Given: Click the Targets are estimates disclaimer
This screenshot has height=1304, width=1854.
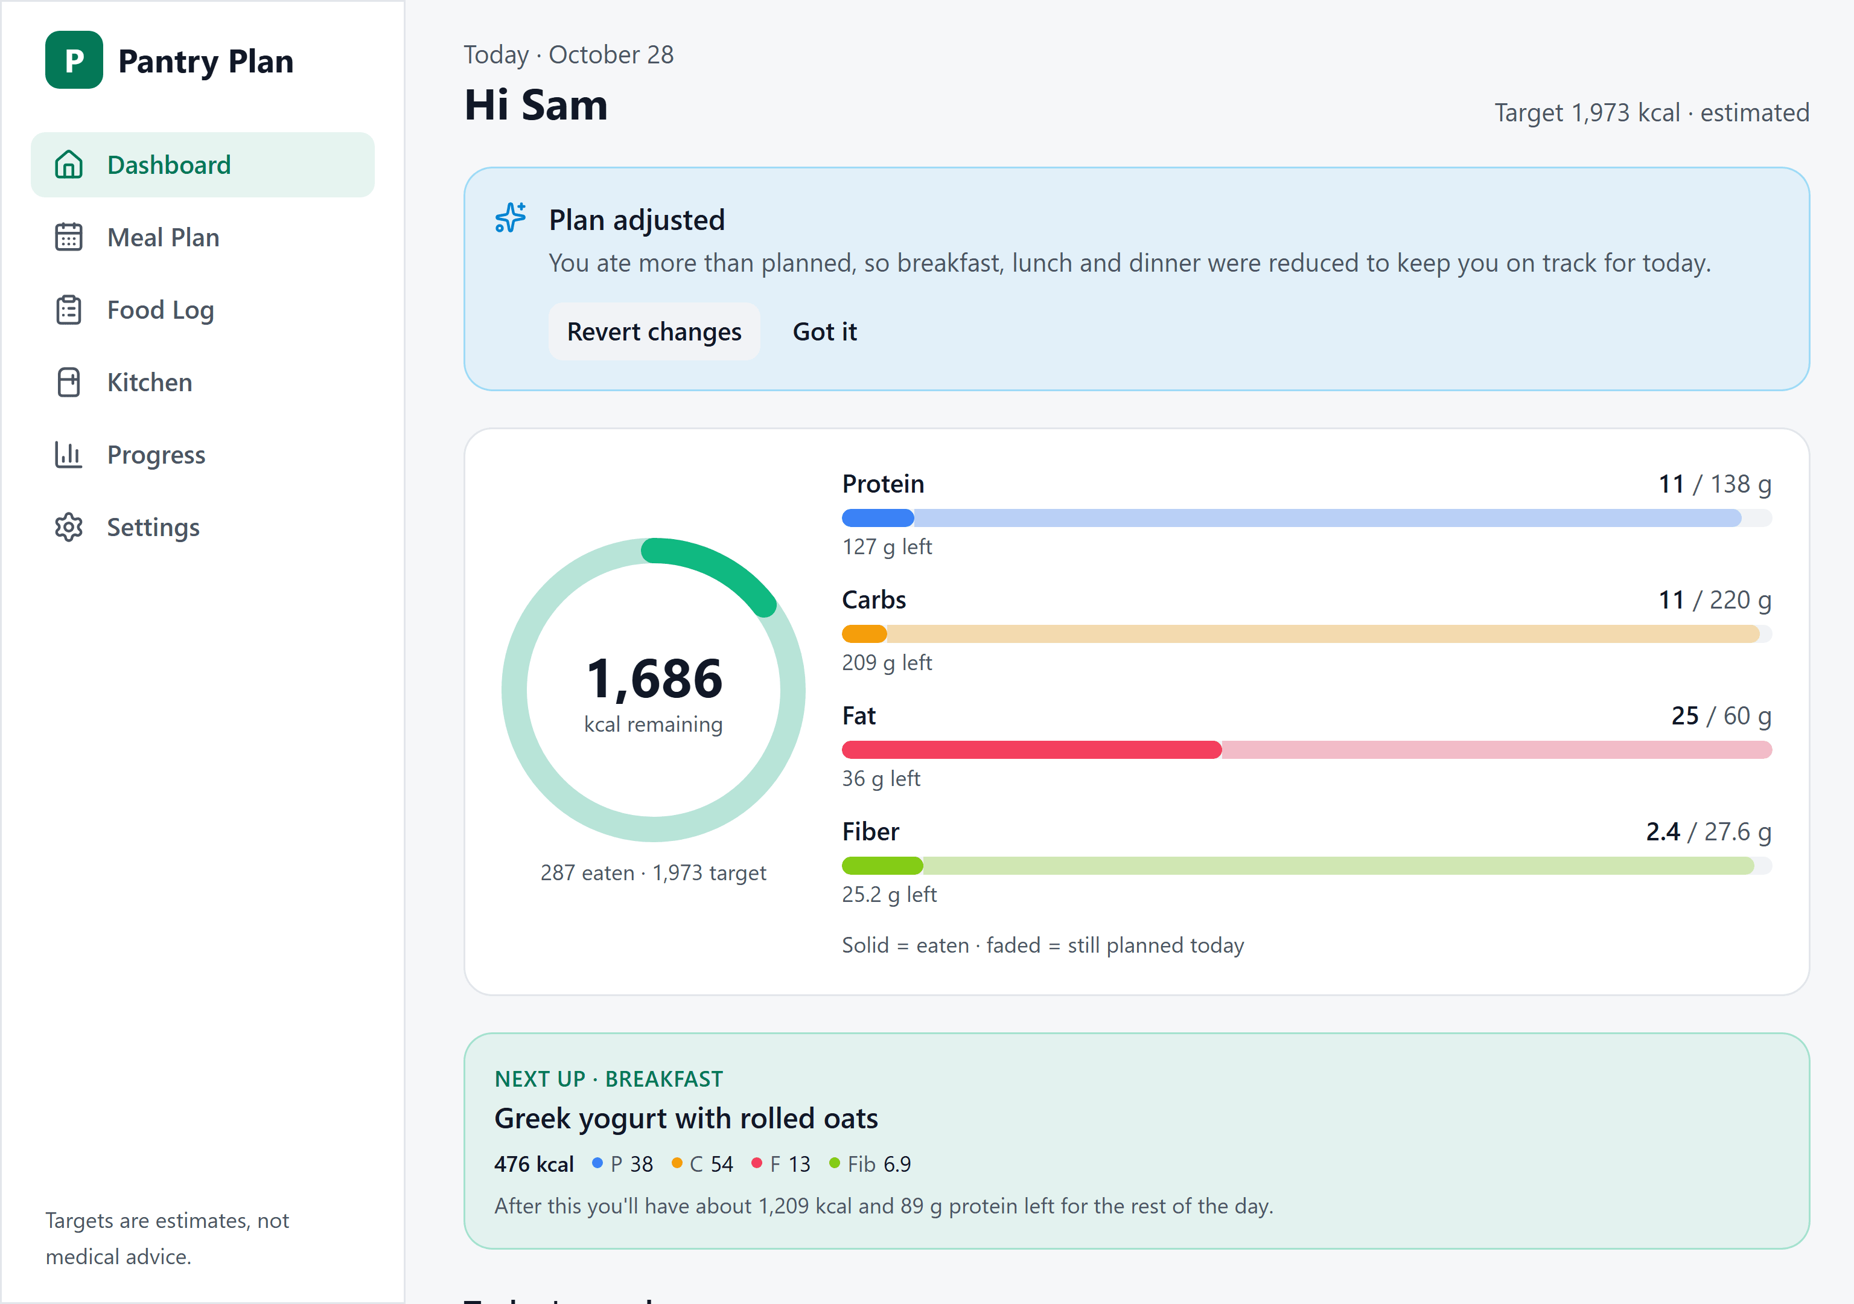Looking at the screenshot, I should [x=167, y=1239].
